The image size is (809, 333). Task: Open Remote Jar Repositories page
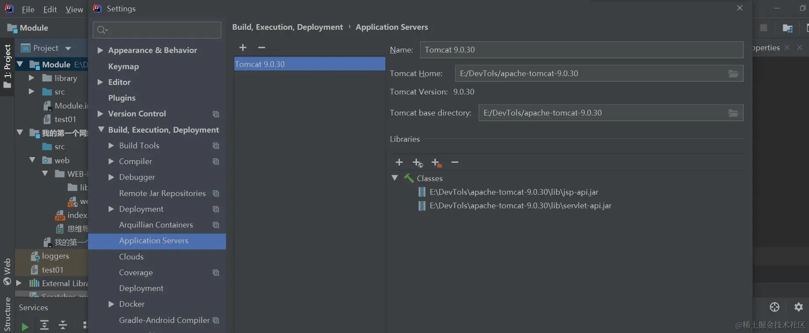pos(163,193)
